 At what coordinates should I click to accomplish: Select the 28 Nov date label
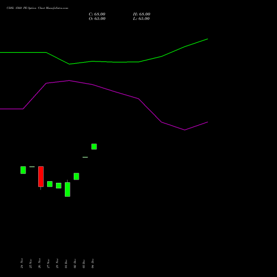(x=57, y=263)
